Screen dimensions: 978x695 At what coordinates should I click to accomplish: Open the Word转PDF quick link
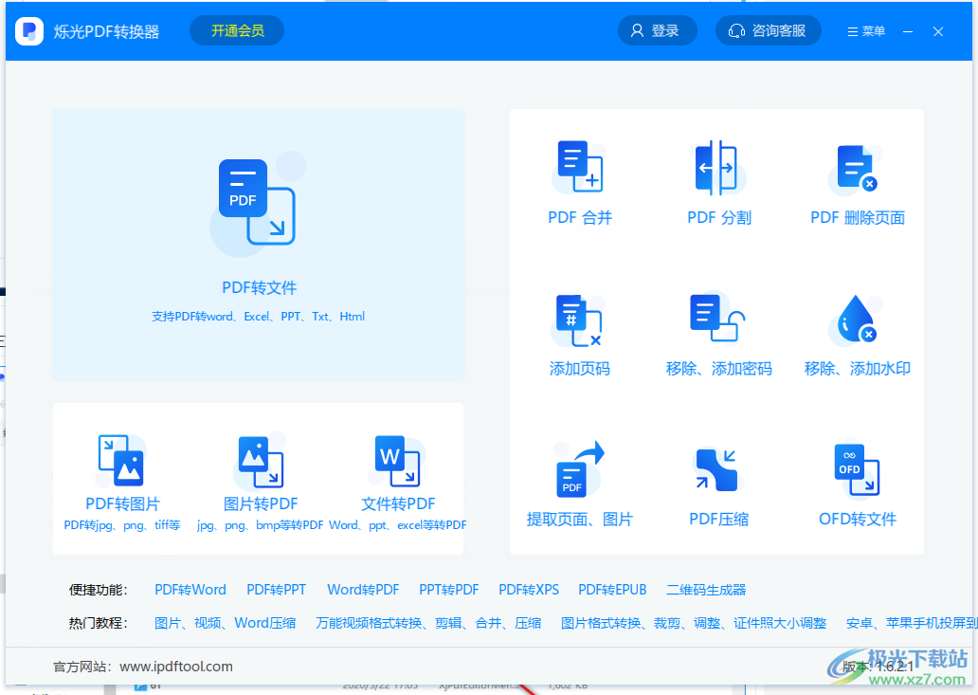(x=363, y=590)
